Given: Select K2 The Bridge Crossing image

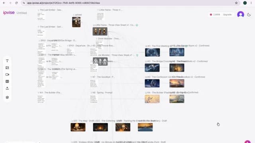Looking at the screenshot, I should (152, 68).
